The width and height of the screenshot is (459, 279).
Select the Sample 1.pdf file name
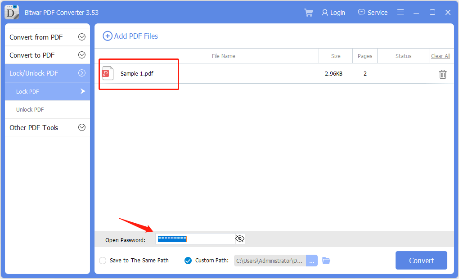(137, 73)
